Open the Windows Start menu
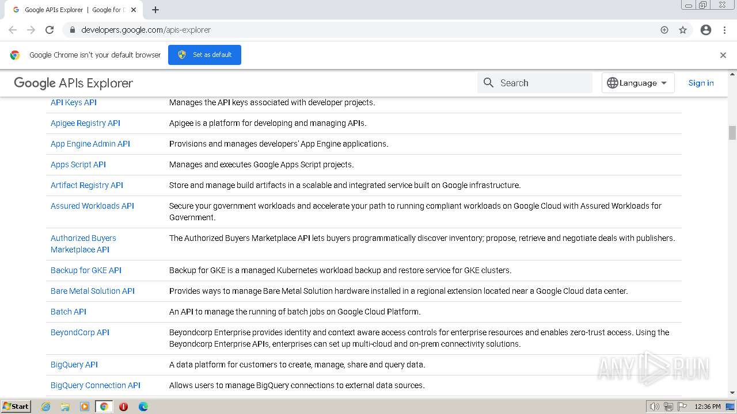 coord(16,407)
